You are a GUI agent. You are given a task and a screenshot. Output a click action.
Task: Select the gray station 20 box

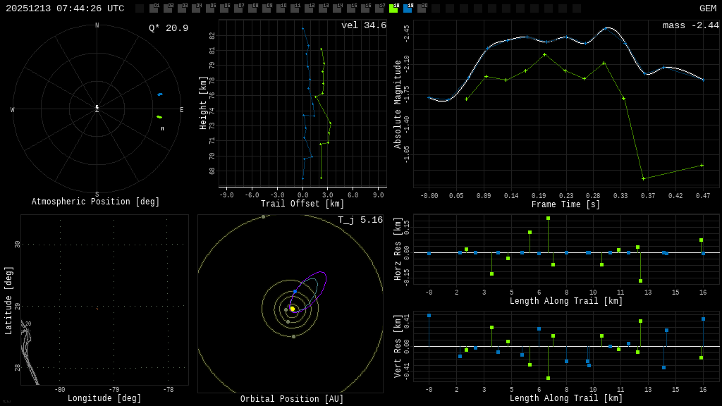tap(422, 8)
